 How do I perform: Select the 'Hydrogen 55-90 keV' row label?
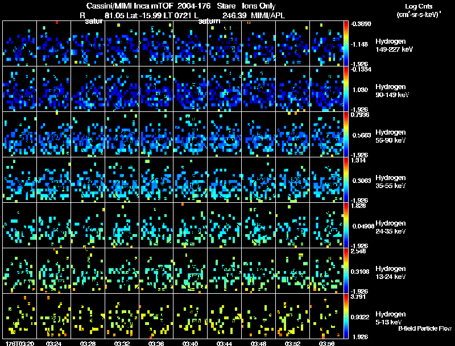tap(391, 136)
